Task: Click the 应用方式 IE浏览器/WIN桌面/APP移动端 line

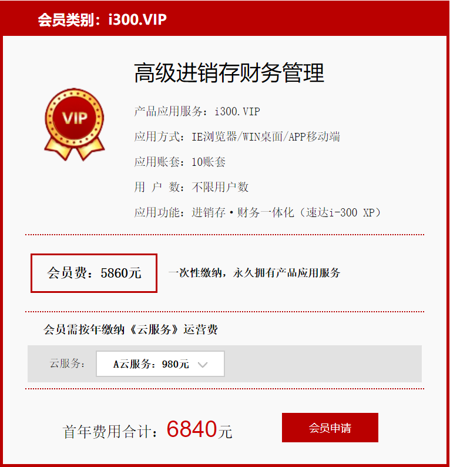Action: (237, 137)
